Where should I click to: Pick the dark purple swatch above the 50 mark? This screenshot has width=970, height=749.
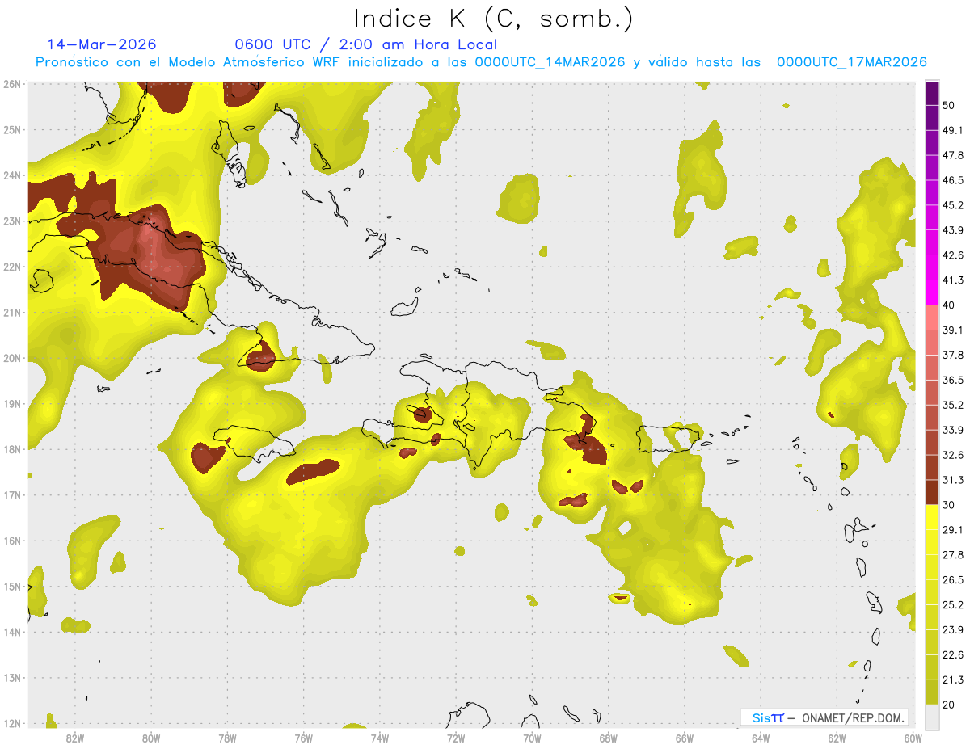pyautogui.click(x=932, y=93)
